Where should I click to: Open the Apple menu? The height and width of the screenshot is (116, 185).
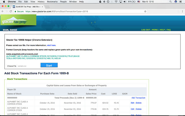click(4, 2)
